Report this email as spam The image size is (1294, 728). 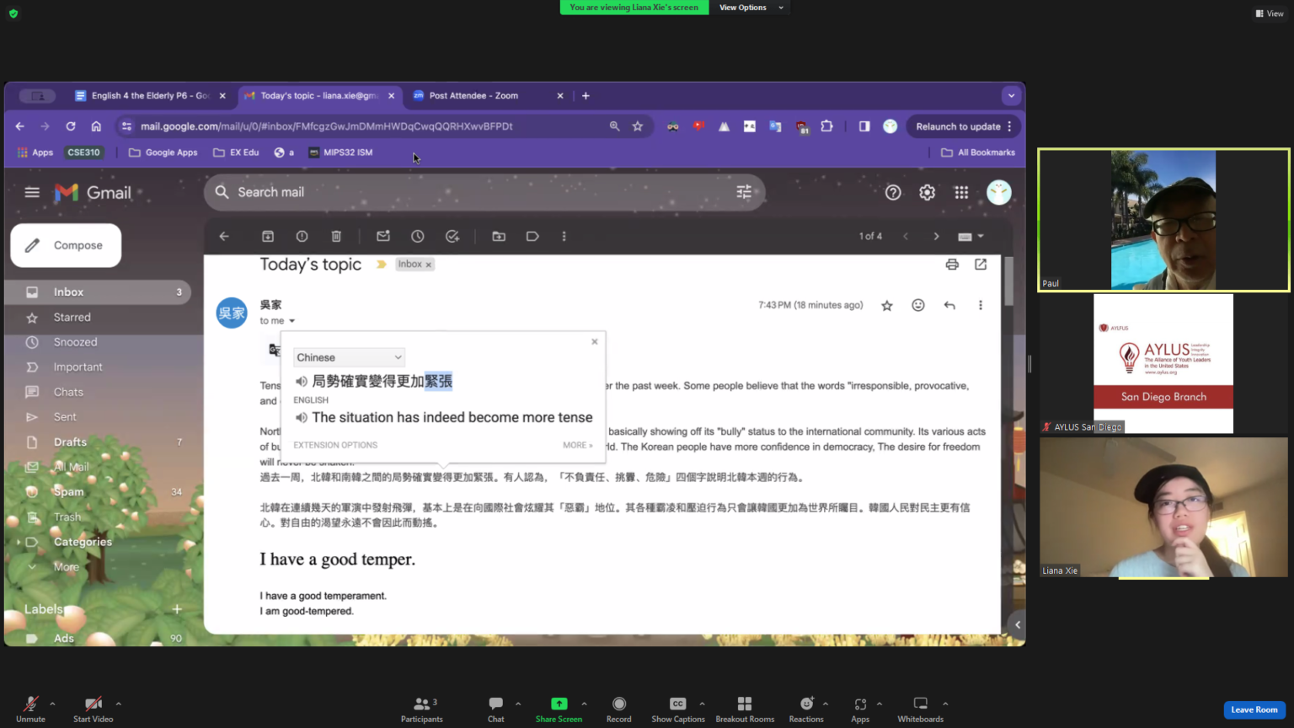coord(302,237)
